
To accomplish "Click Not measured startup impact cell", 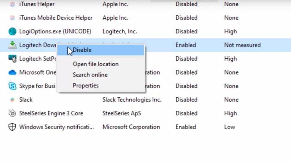I will (242, 45).
